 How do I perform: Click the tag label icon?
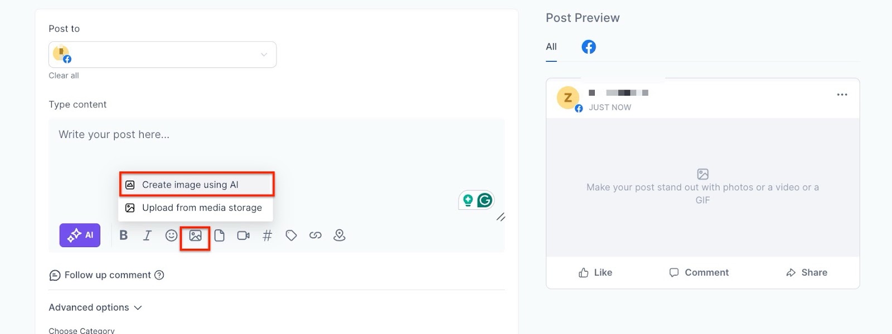point(291,235)
